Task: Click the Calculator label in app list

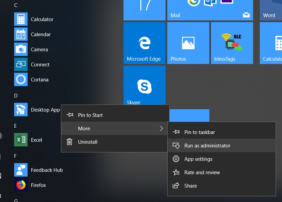Action: tap(42, 19)
